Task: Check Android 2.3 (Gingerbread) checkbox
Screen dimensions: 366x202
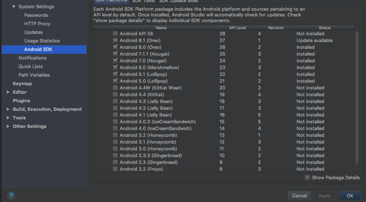Action: pos(115,162)
